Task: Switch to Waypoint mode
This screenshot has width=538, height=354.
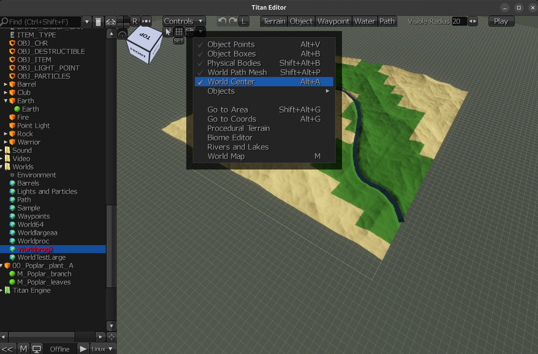Action: (334, 21)
